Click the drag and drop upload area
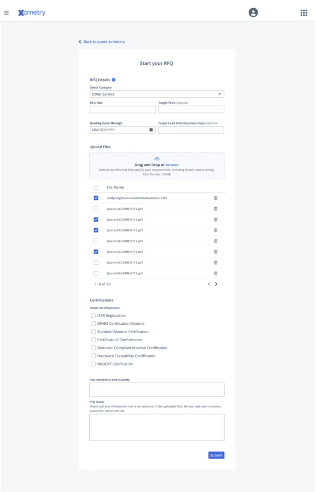 157,166
